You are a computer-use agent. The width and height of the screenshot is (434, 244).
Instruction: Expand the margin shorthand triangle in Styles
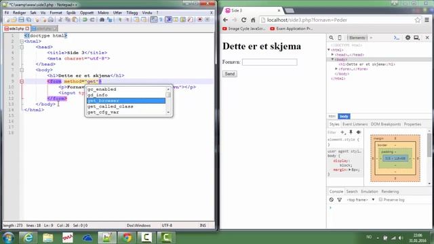pyautogui.click(x=350, y=169)
